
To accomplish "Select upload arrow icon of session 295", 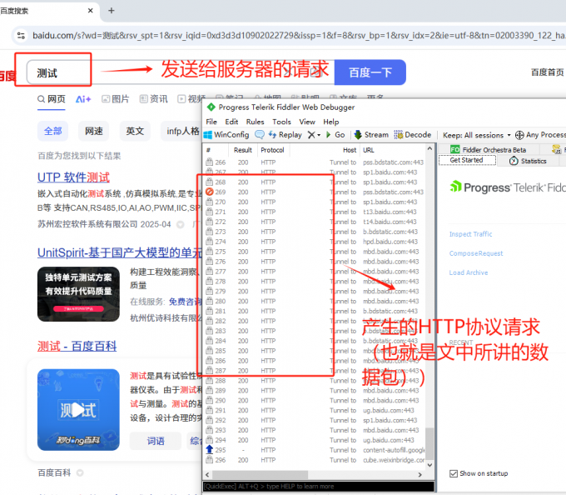I will coord(210,449).
